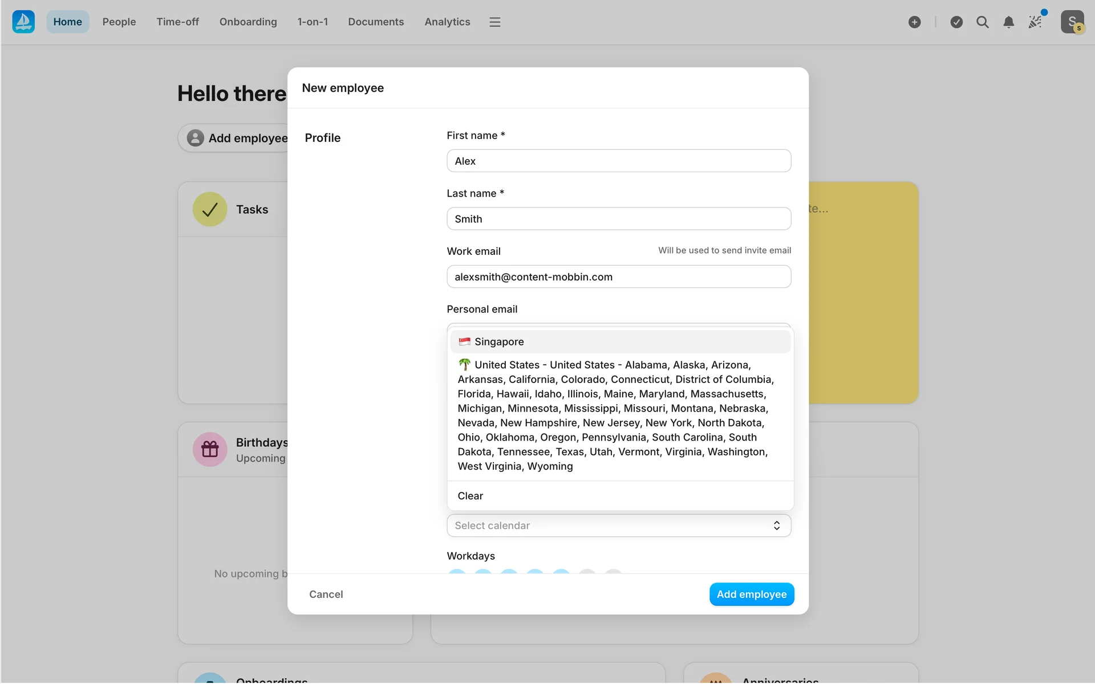This screenshot has height=684, width=1095.
Task: Click the plus add-new icon in header
Action: pyautogui.click(x=914, y=22)
